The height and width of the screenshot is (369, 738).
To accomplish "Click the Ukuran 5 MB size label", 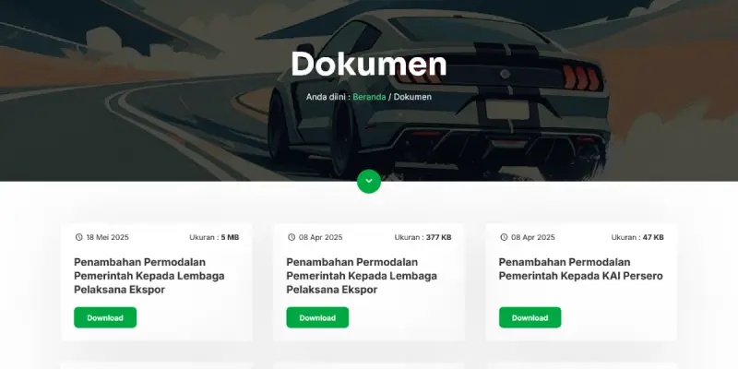I will click(214, 237).
